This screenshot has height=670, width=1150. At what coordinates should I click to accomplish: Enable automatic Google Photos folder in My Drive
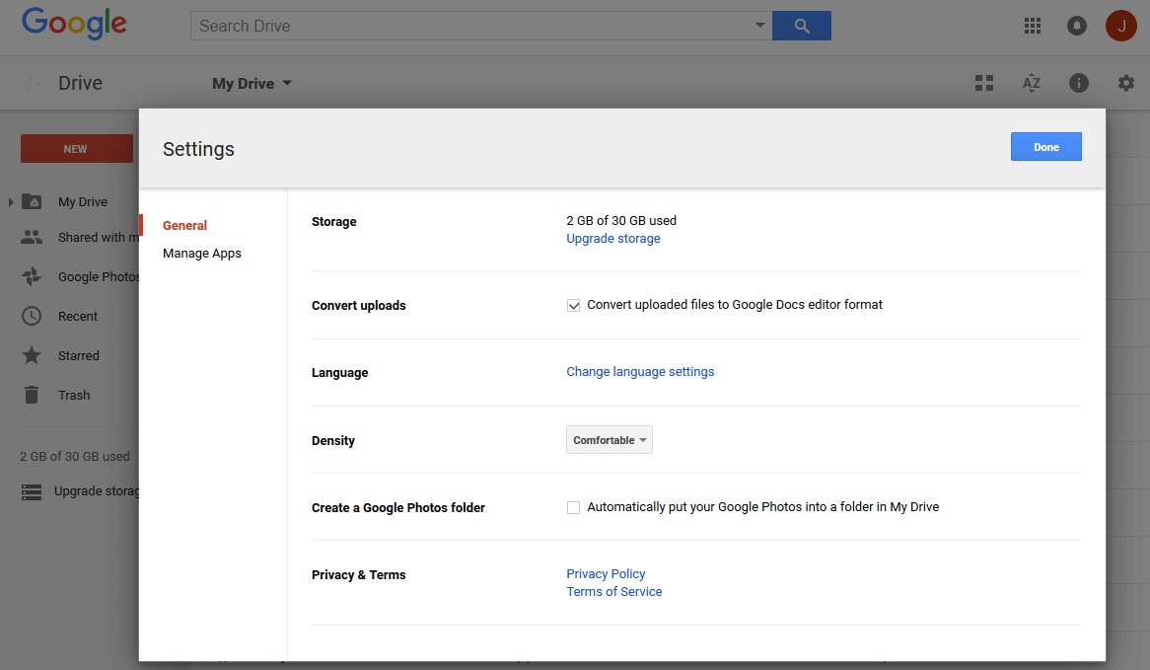(573, 507)
